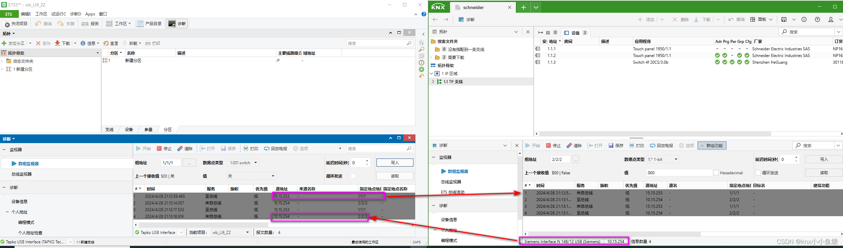The image size is (843, 248).
Task: Click the blue 信息 info icon
Action: point(83,43)
